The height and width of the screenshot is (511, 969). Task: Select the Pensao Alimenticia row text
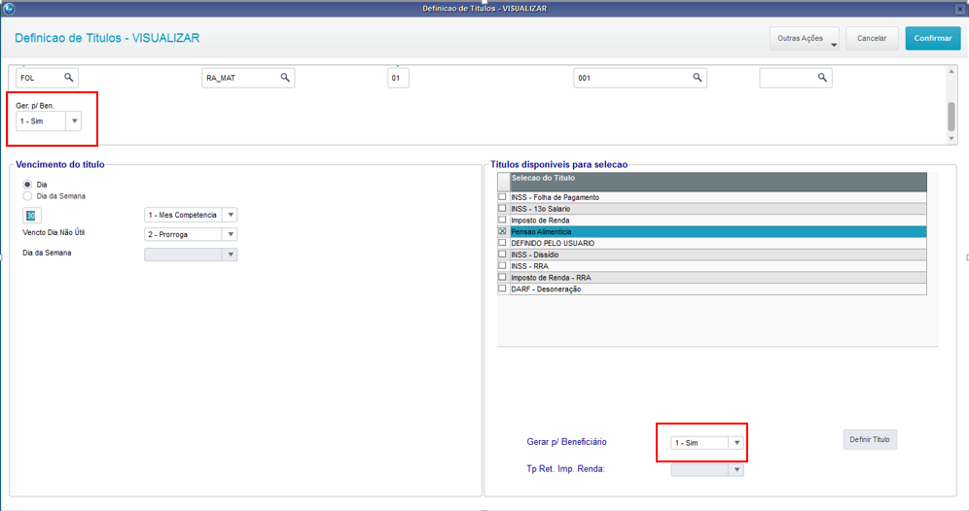click(541, 231)
